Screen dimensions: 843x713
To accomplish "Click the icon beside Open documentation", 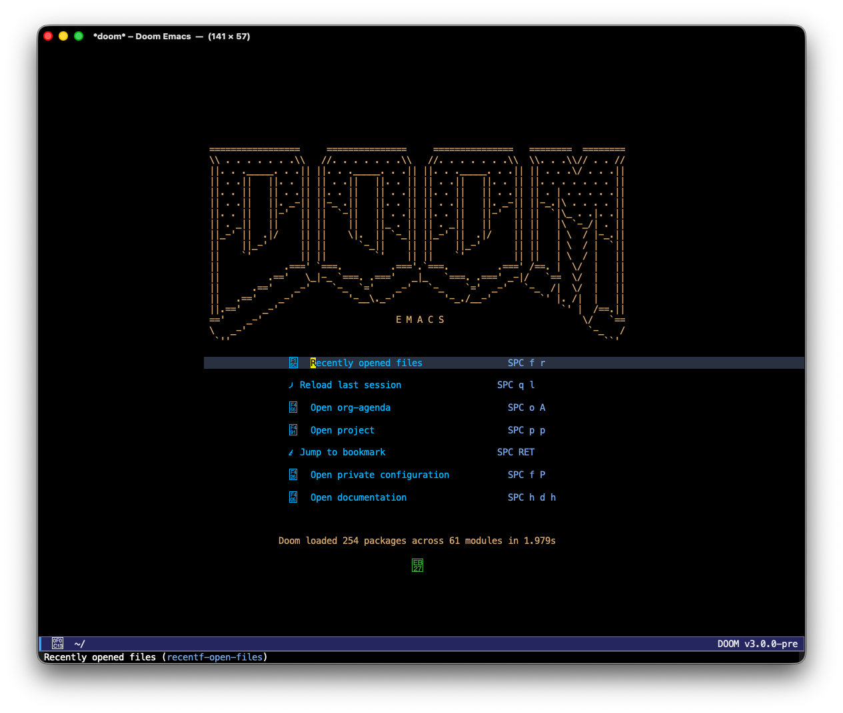I will pos(293,497).
